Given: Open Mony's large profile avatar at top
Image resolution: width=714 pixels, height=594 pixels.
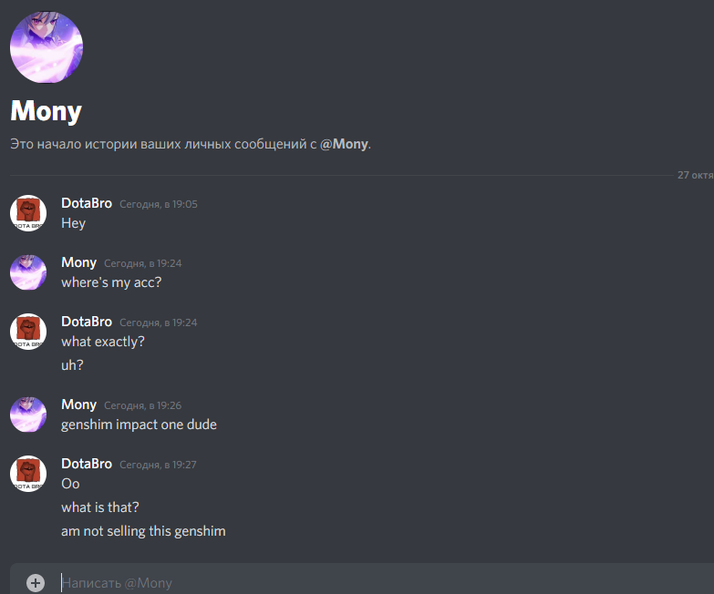Looking at the screenshot, I should [x=47, y=47].
